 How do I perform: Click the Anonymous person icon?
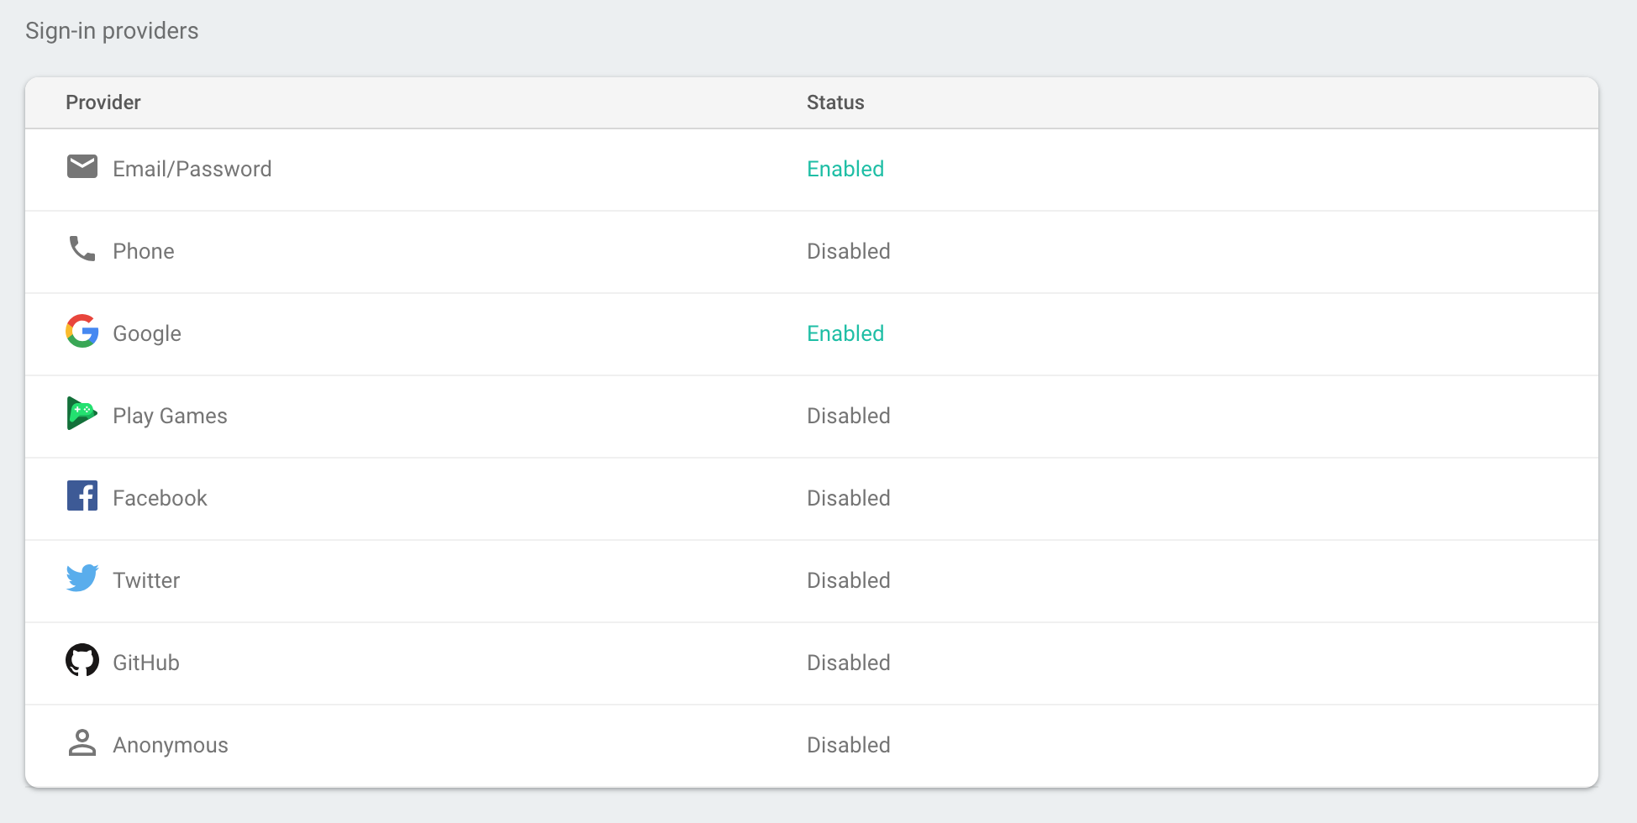(x=82, y=742)
